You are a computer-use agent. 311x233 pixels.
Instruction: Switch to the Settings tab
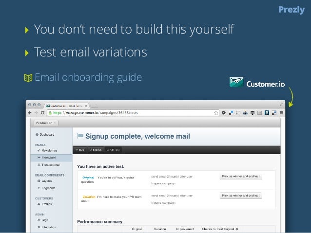pos(96,150)
